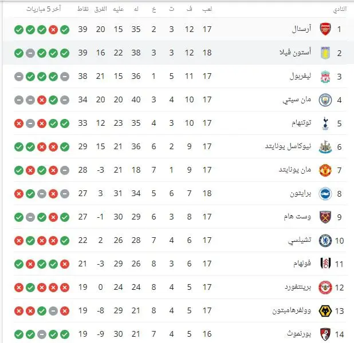Select the الفرق goal difference header
This screenshot has width=354, height=343.
101,9
